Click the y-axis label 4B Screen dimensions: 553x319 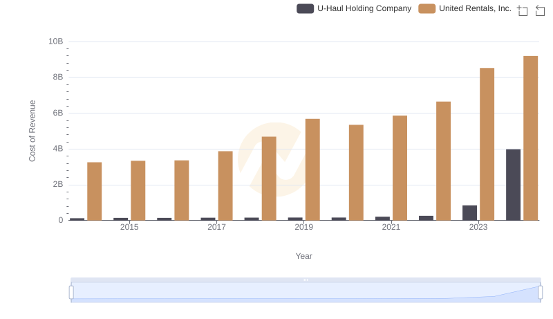tap(58, 149)
